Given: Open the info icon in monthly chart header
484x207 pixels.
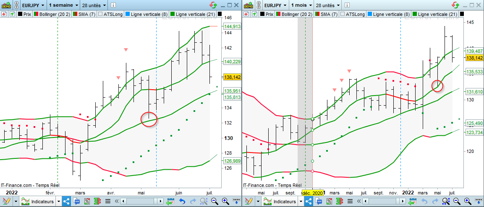Looking at the screenshot, I should 348,5.
